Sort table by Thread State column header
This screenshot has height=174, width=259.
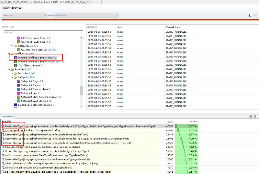(x=173, y=28)
